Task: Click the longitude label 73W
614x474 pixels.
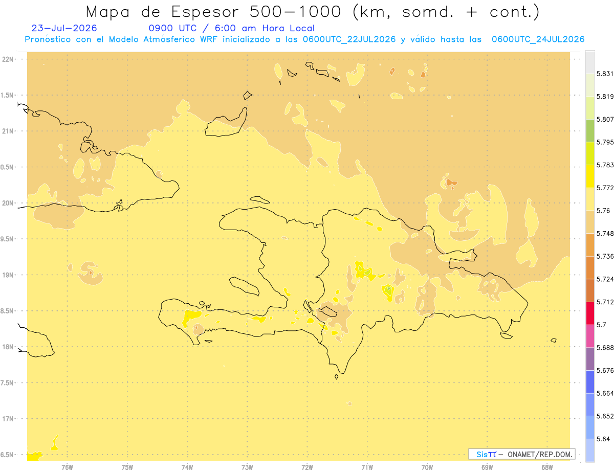Action: pos(247,467)
